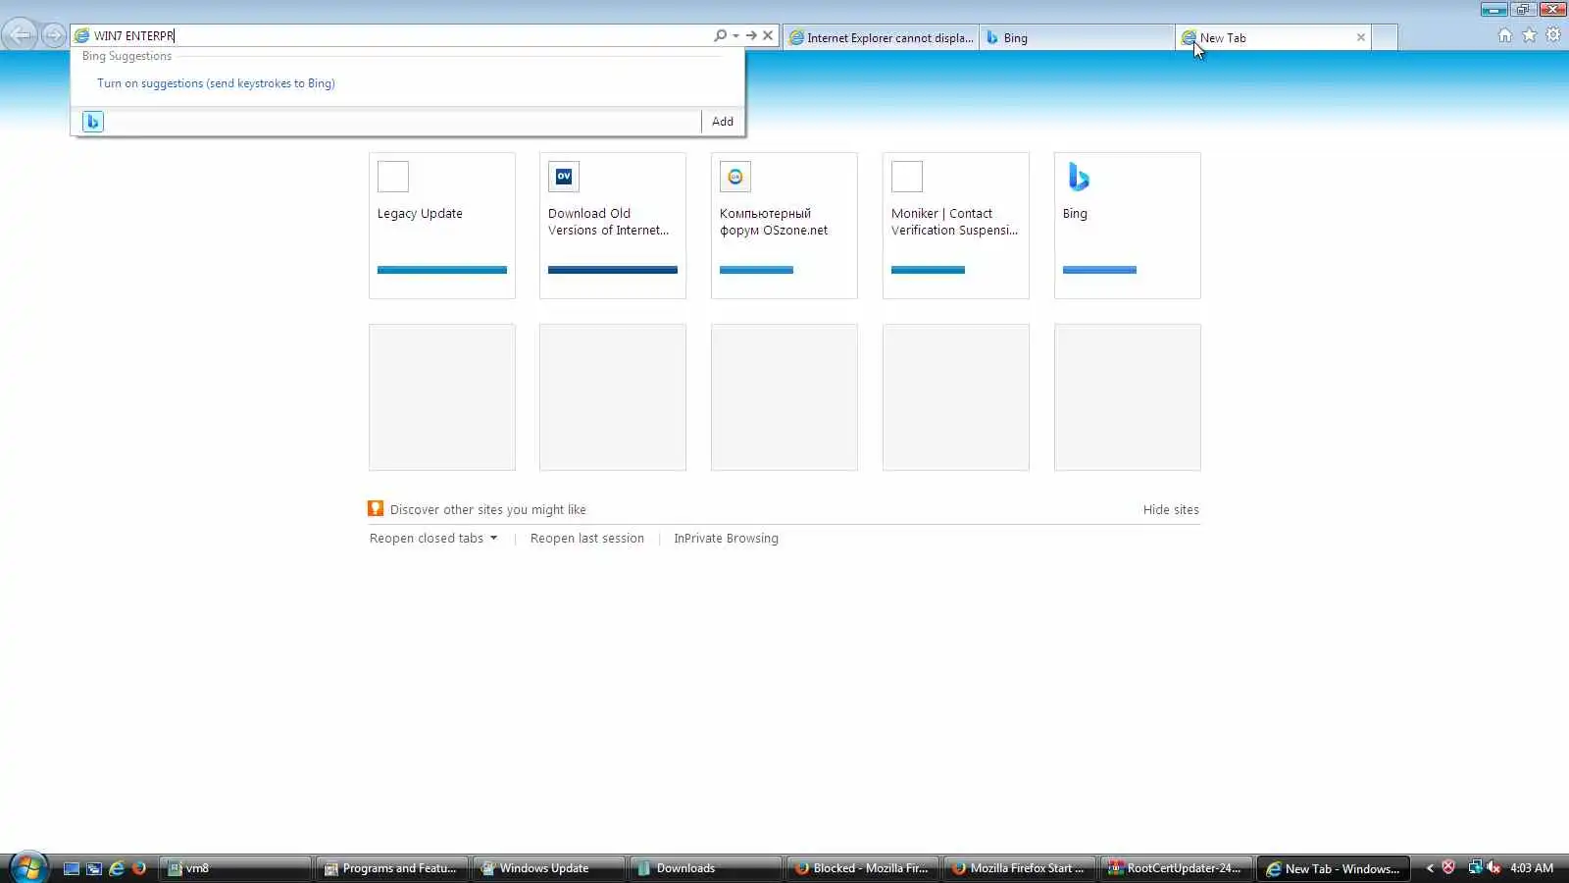Viewport: 1569px width, 883px height.
Task: Click the OV icon on Download tile
Action: click(564, 177)
